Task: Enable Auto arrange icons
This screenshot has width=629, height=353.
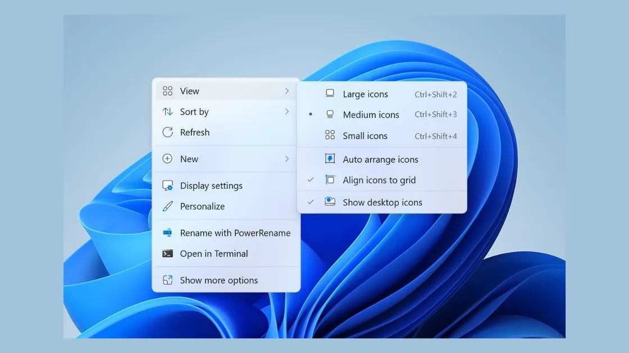Action: pos(381,159)
